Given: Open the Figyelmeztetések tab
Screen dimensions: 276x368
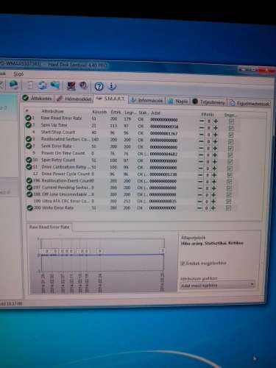Looking at the screenshot, I should 250,103.
